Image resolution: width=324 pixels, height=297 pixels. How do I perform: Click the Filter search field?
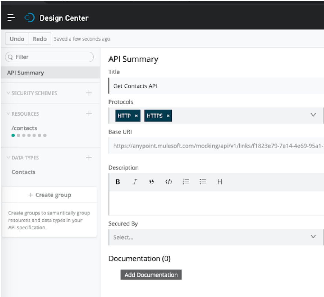point(50,57)
